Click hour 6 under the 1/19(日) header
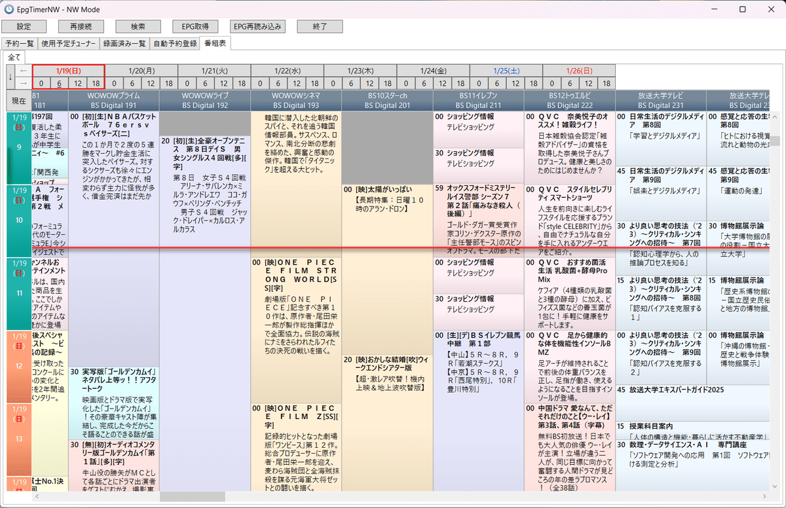The height and width of the screenshot is (508, 786). (x=59, y=84)
